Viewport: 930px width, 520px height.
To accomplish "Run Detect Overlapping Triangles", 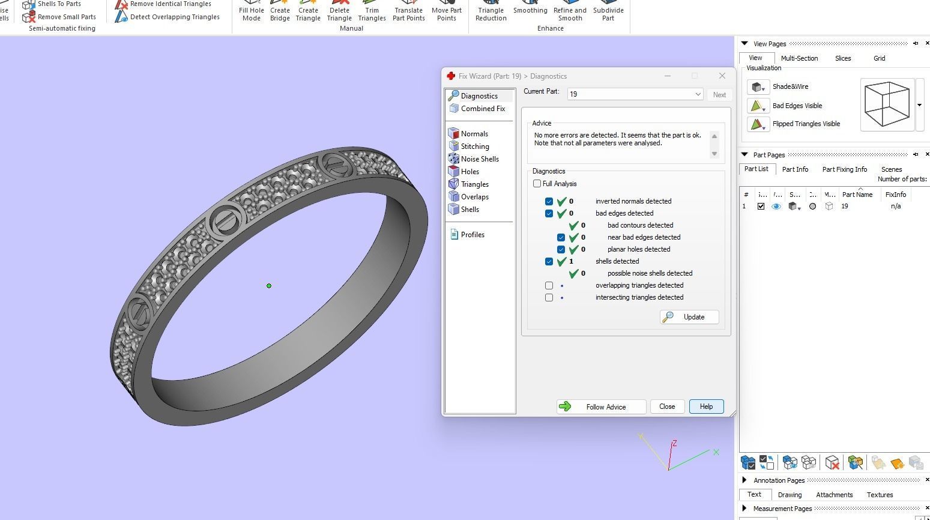I will pos(168,17).
